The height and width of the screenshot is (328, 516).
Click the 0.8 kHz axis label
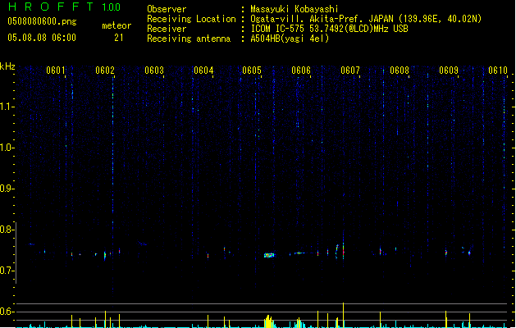pos(7,230)
